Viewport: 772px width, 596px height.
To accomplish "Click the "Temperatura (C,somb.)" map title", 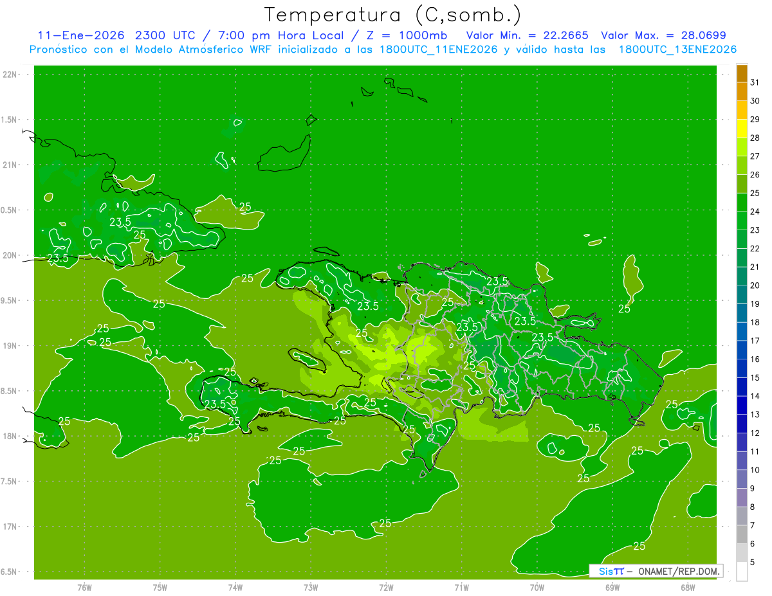I will pyautogui.click(x=392, y=15).
